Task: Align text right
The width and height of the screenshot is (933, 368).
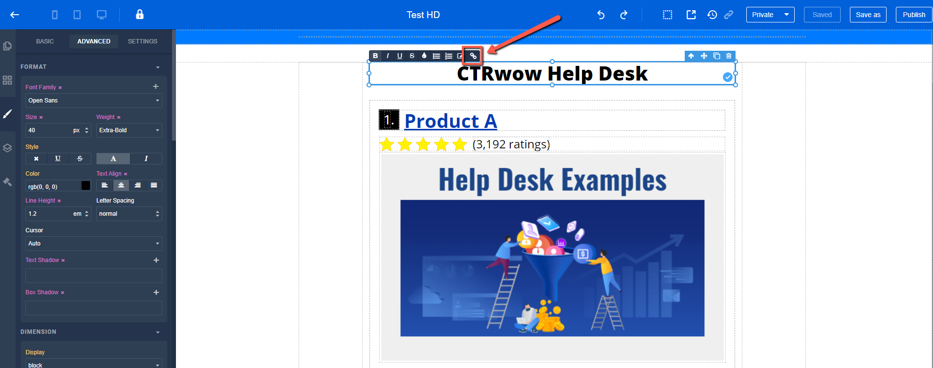Action: [138, 185]
